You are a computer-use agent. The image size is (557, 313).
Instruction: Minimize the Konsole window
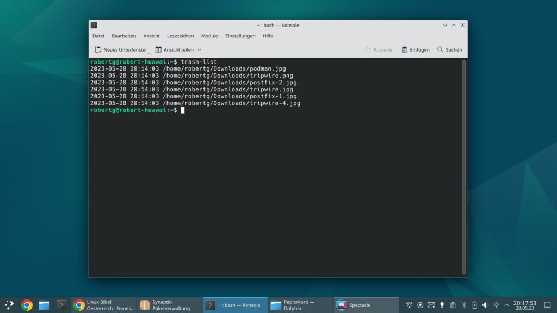pos(445,25)
